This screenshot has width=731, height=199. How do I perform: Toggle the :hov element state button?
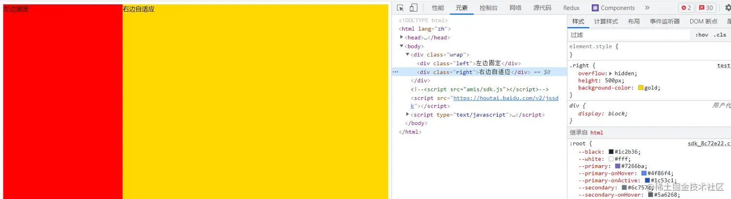[x=702, y=35]
